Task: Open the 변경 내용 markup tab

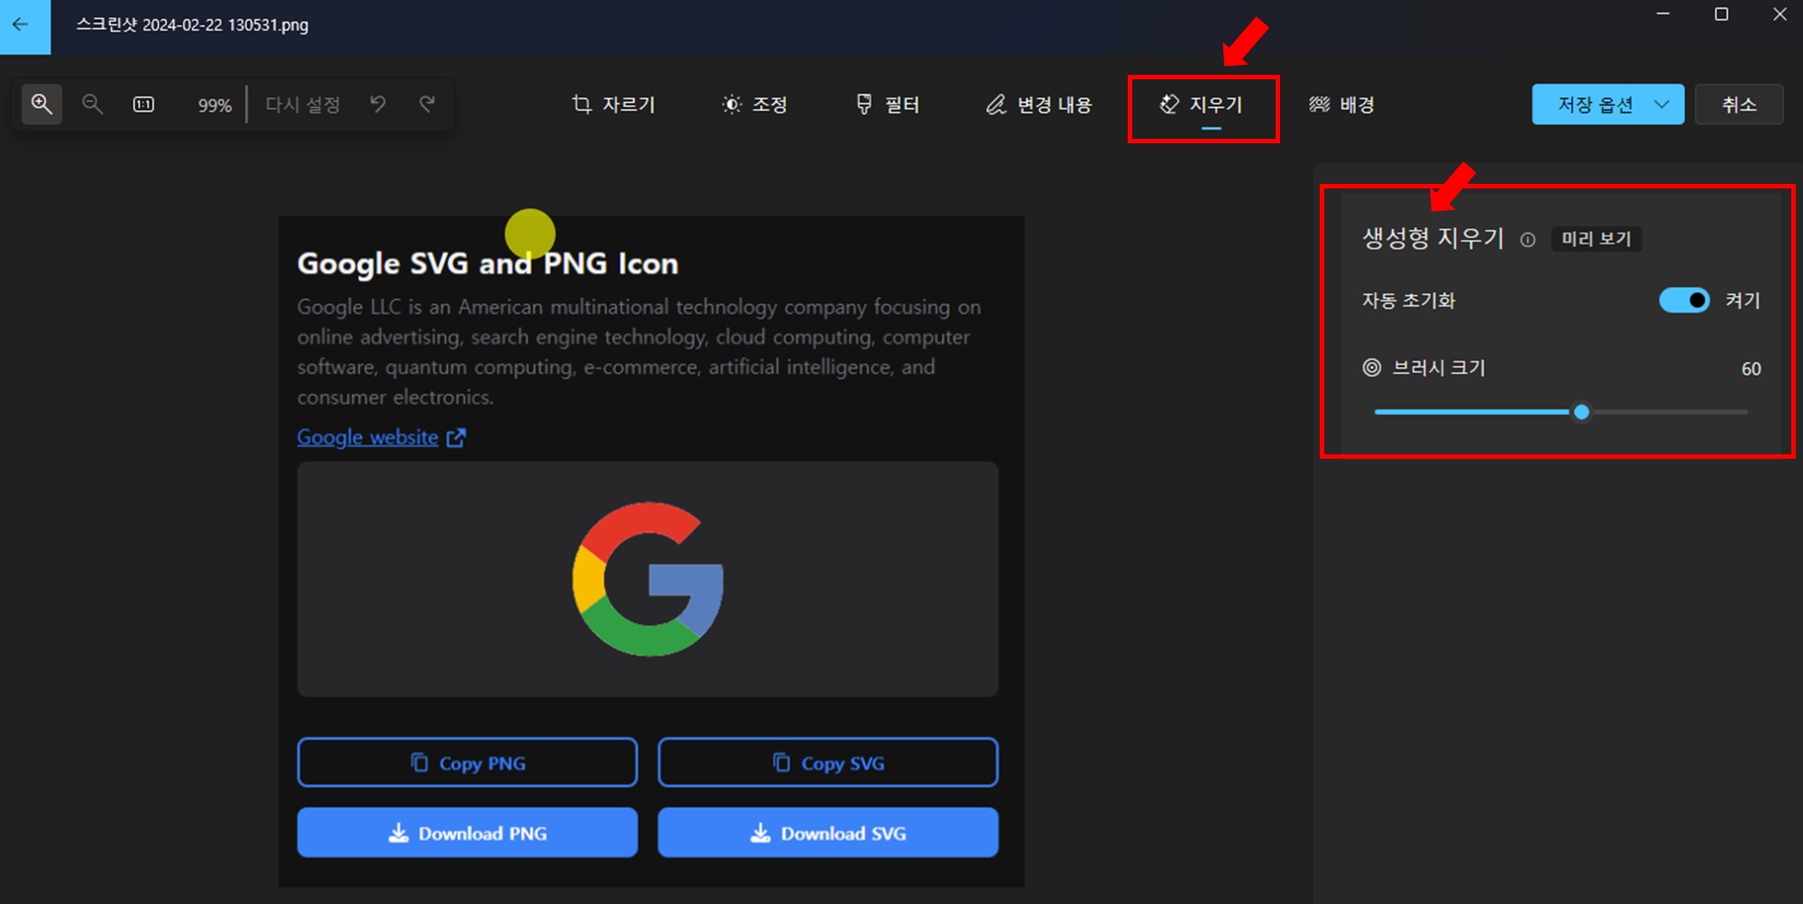Action: tap(1039, 105)
